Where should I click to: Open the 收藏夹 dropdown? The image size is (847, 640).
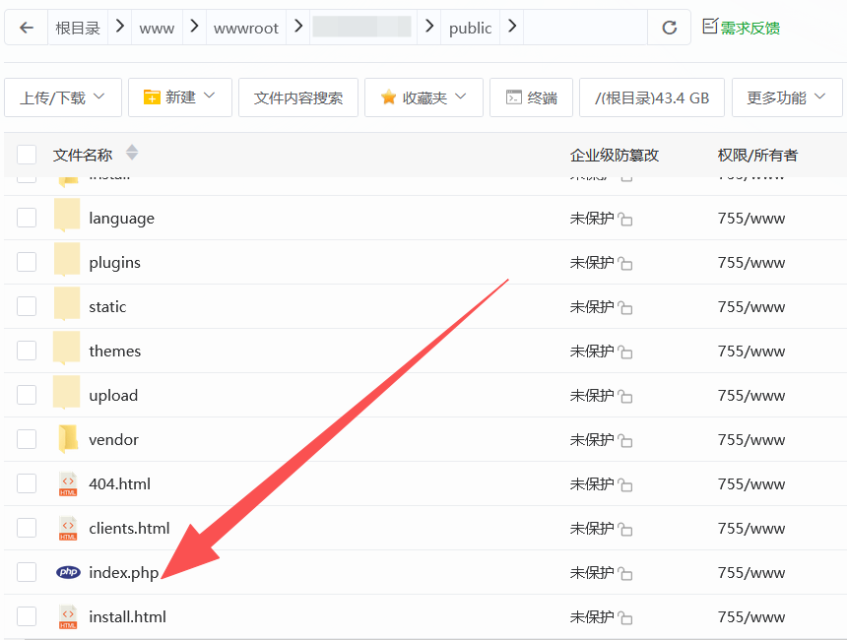point(423,97)
